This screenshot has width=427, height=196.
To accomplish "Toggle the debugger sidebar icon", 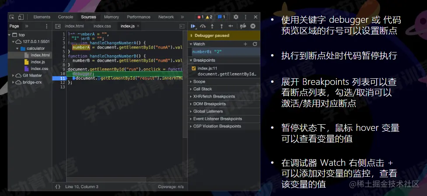I will 182,26.
